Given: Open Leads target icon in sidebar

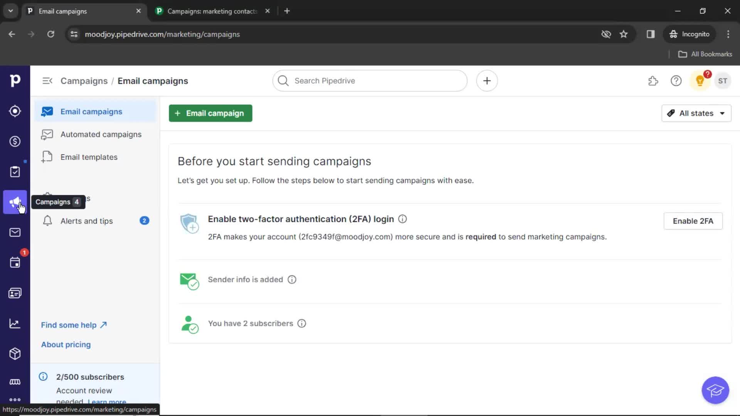Looking at the screenshot, I should tap(15, 111).
